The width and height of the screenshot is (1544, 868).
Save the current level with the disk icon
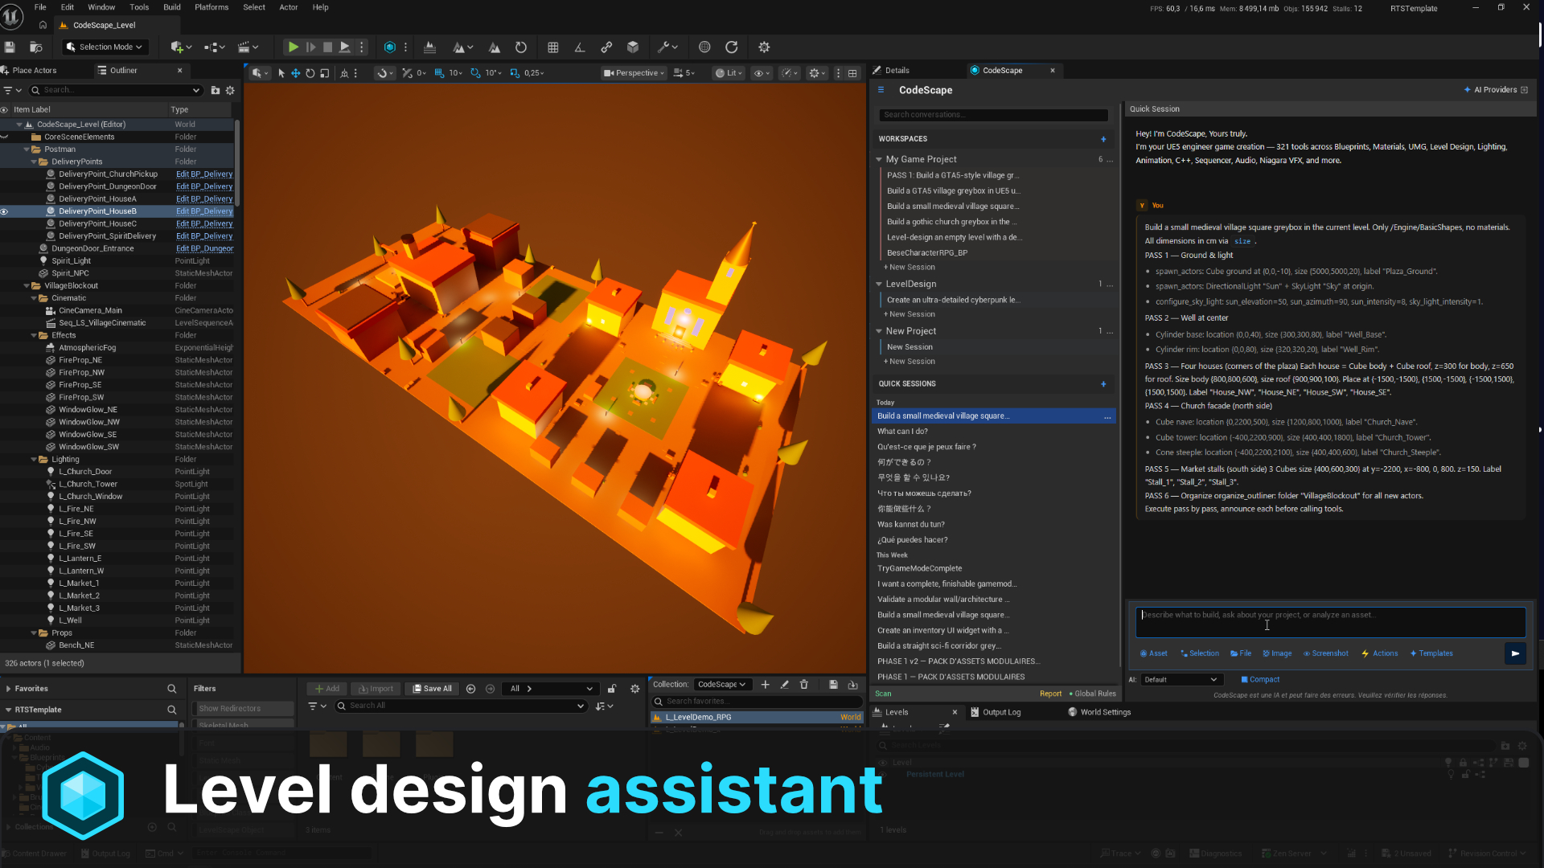pos(10,47)
